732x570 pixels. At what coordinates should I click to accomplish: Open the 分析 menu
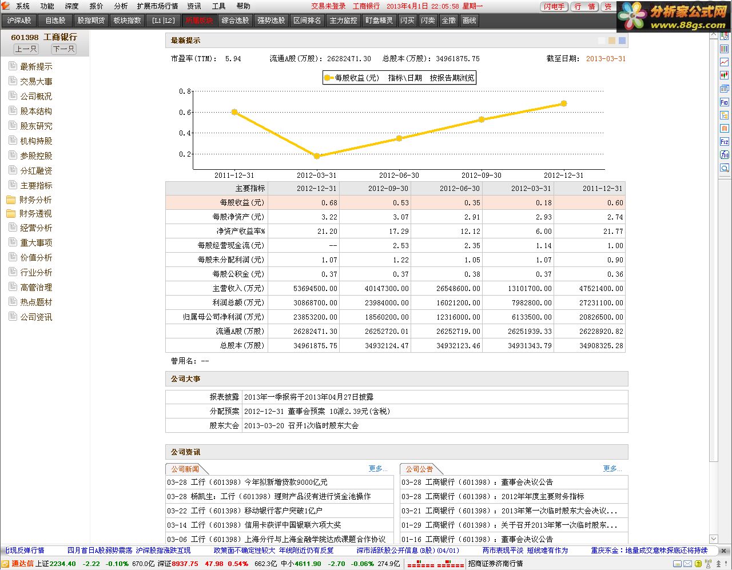(x=121, y=6)
